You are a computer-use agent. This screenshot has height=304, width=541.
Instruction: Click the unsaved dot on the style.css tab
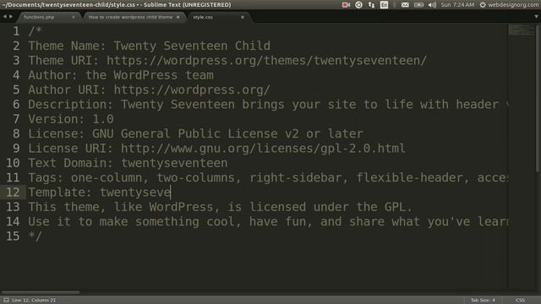[243, 17]
